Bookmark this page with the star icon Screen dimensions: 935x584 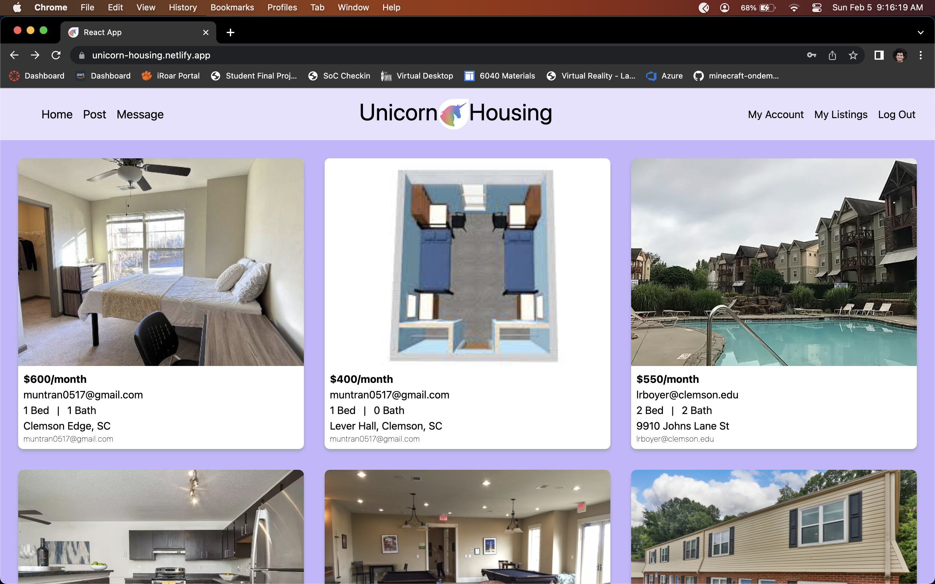coord(853,55)
